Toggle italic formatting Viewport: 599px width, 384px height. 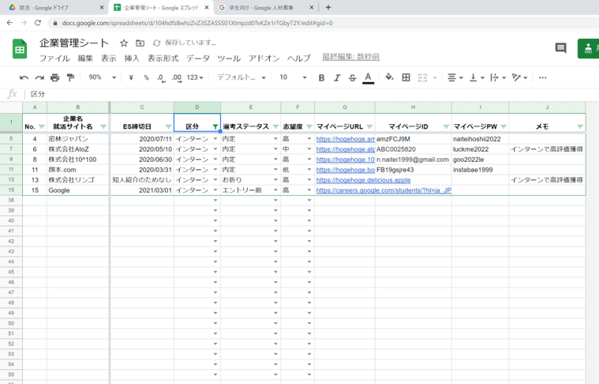pos(337,77)
